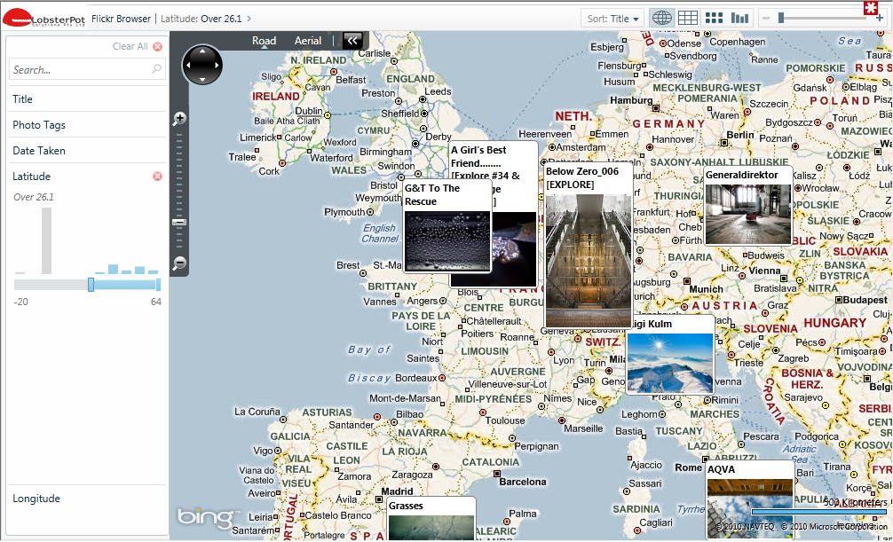The image size is (893, 542).
Task: Switch to the table view icon
Action: click(687, 19)
